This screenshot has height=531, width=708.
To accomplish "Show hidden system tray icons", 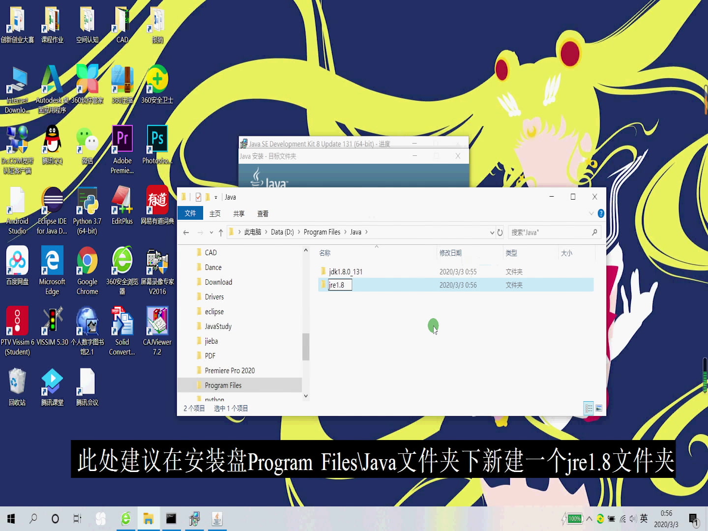I will click(589, 519).
